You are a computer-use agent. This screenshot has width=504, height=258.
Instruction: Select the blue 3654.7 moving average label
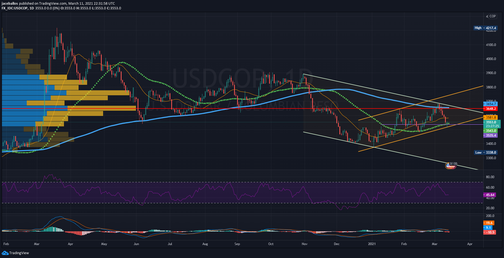pos(491,104)
